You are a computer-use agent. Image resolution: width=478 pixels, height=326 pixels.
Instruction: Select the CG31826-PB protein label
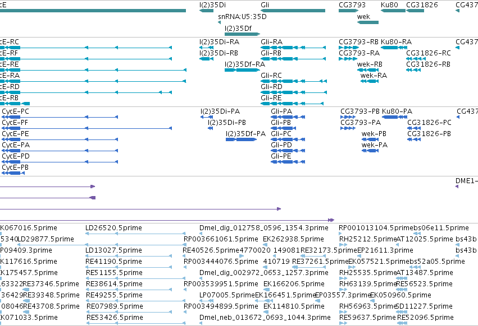pos(429,134)
